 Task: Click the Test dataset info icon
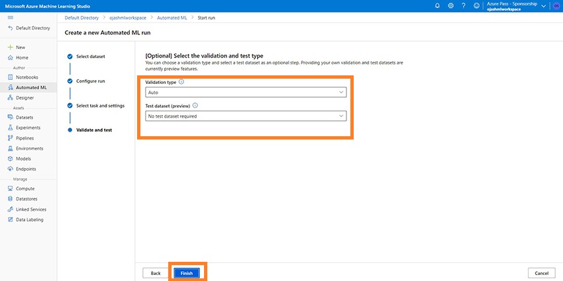(x=195, y=105)
